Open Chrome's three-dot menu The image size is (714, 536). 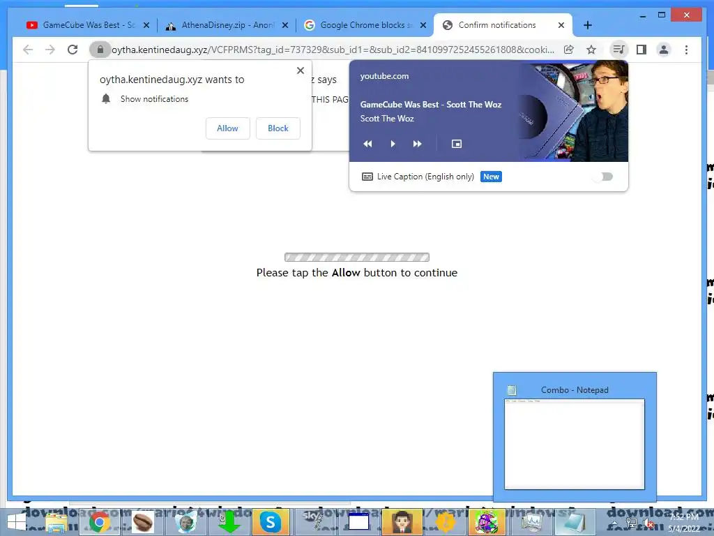[x=686, y=50]
